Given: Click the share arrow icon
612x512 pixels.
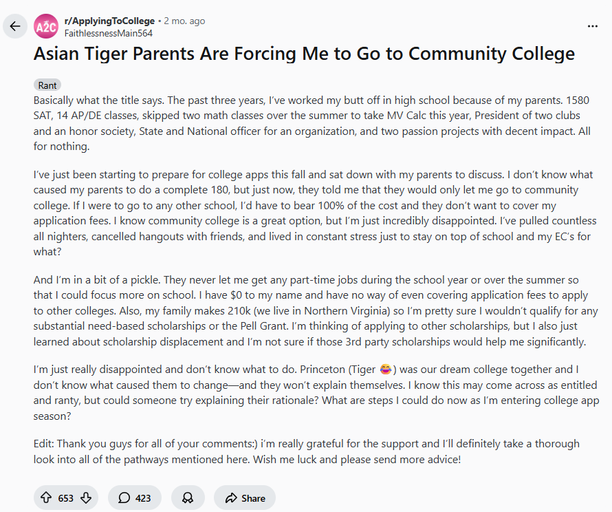Looking at the screenshot, I should coord(231,498).
